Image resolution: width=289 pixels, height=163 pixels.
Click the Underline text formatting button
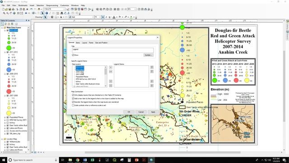(x=109, y=17)
